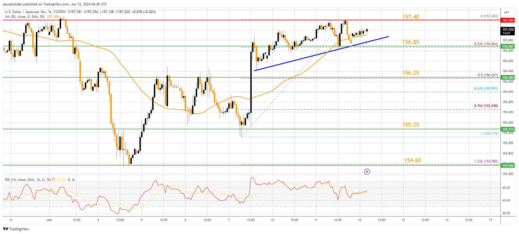Click the '10' date label on time axis
Image resolution: width=519 pixels, height=234 pixels.
click(272, 220)
